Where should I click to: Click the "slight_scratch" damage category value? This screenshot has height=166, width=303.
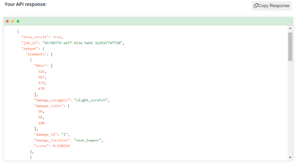coord(91,100)
